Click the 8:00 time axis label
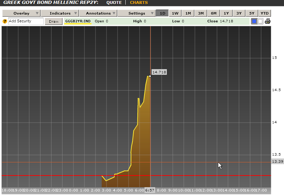The image size is (284, 195). [x=162, y=190]
